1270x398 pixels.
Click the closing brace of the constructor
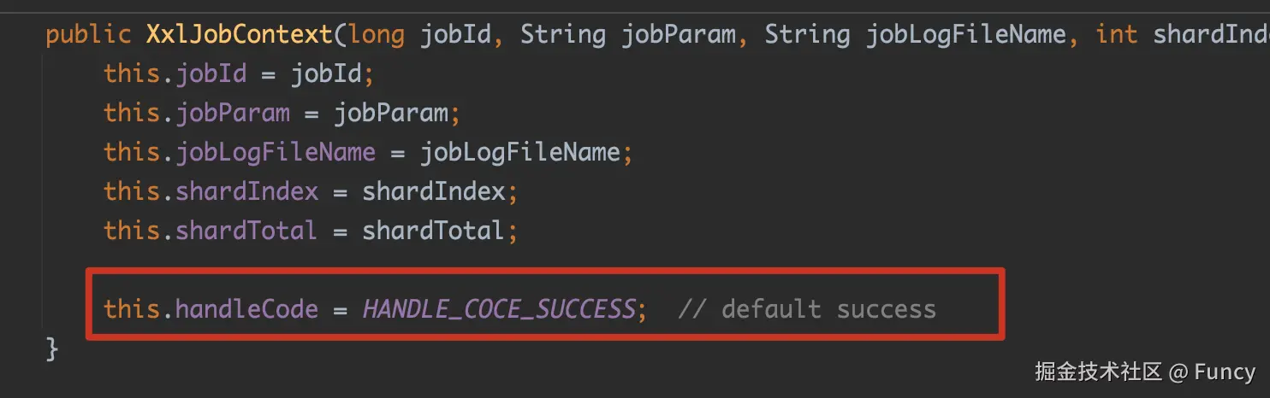pos(52,348)
